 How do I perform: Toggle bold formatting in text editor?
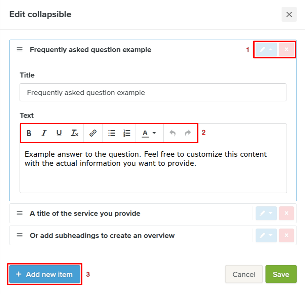[29, 133]
